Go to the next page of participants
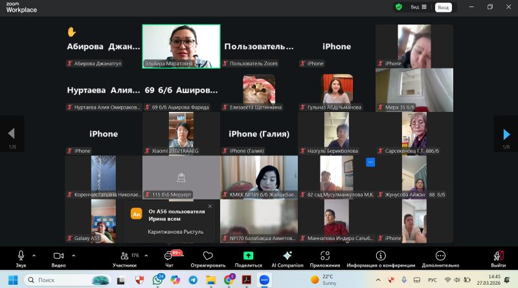518x288 pixels. click(506, 134)
